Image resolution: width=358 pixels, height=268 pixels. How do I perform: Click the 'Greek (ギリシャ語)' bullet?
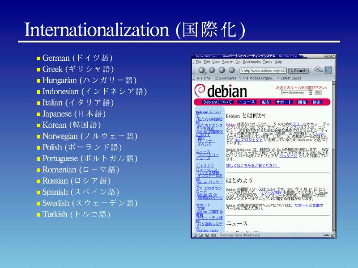pos(75,69)
